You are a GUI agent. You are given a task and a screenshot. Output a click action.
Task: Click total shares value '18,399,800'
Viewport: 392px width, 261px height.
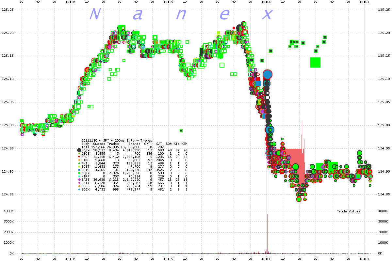[131, 147]
